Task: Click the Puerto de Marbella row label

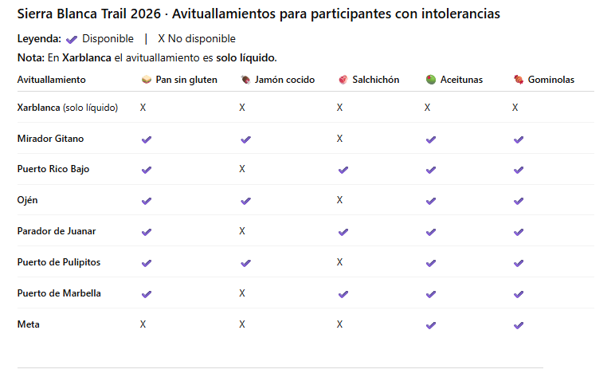Action: point(59,293)
